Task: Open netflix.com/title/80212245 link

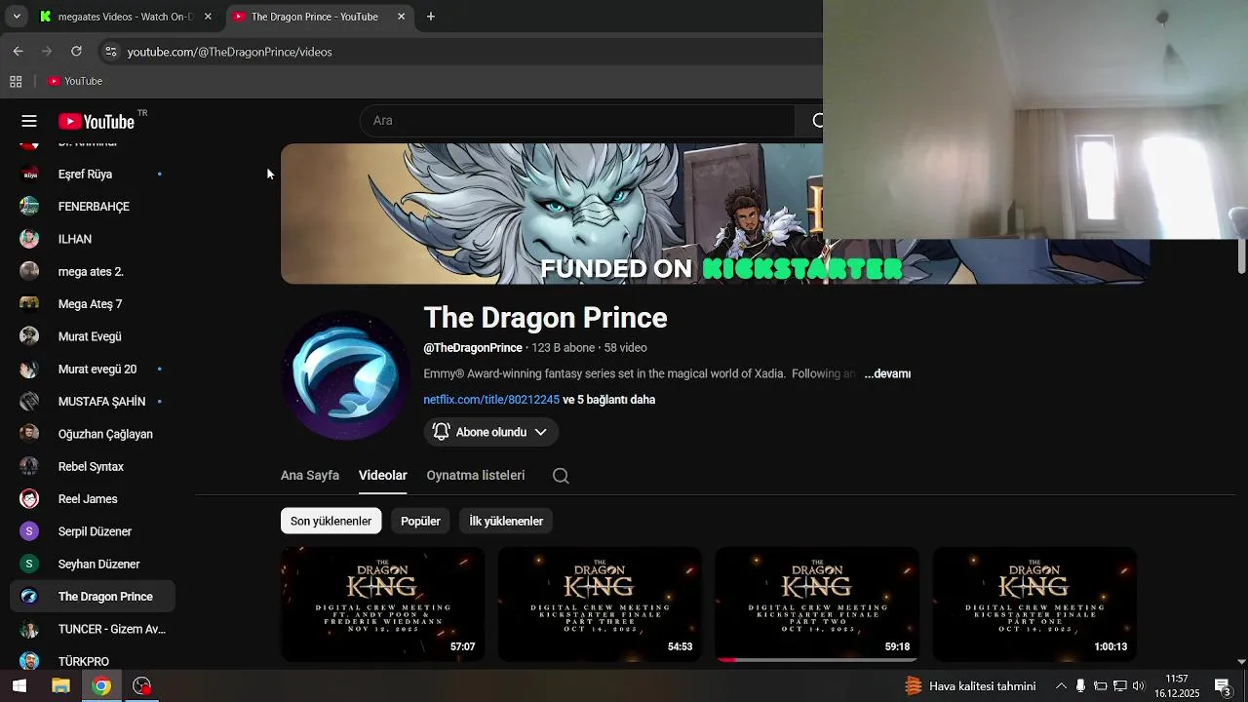Action: pos(491,400)
